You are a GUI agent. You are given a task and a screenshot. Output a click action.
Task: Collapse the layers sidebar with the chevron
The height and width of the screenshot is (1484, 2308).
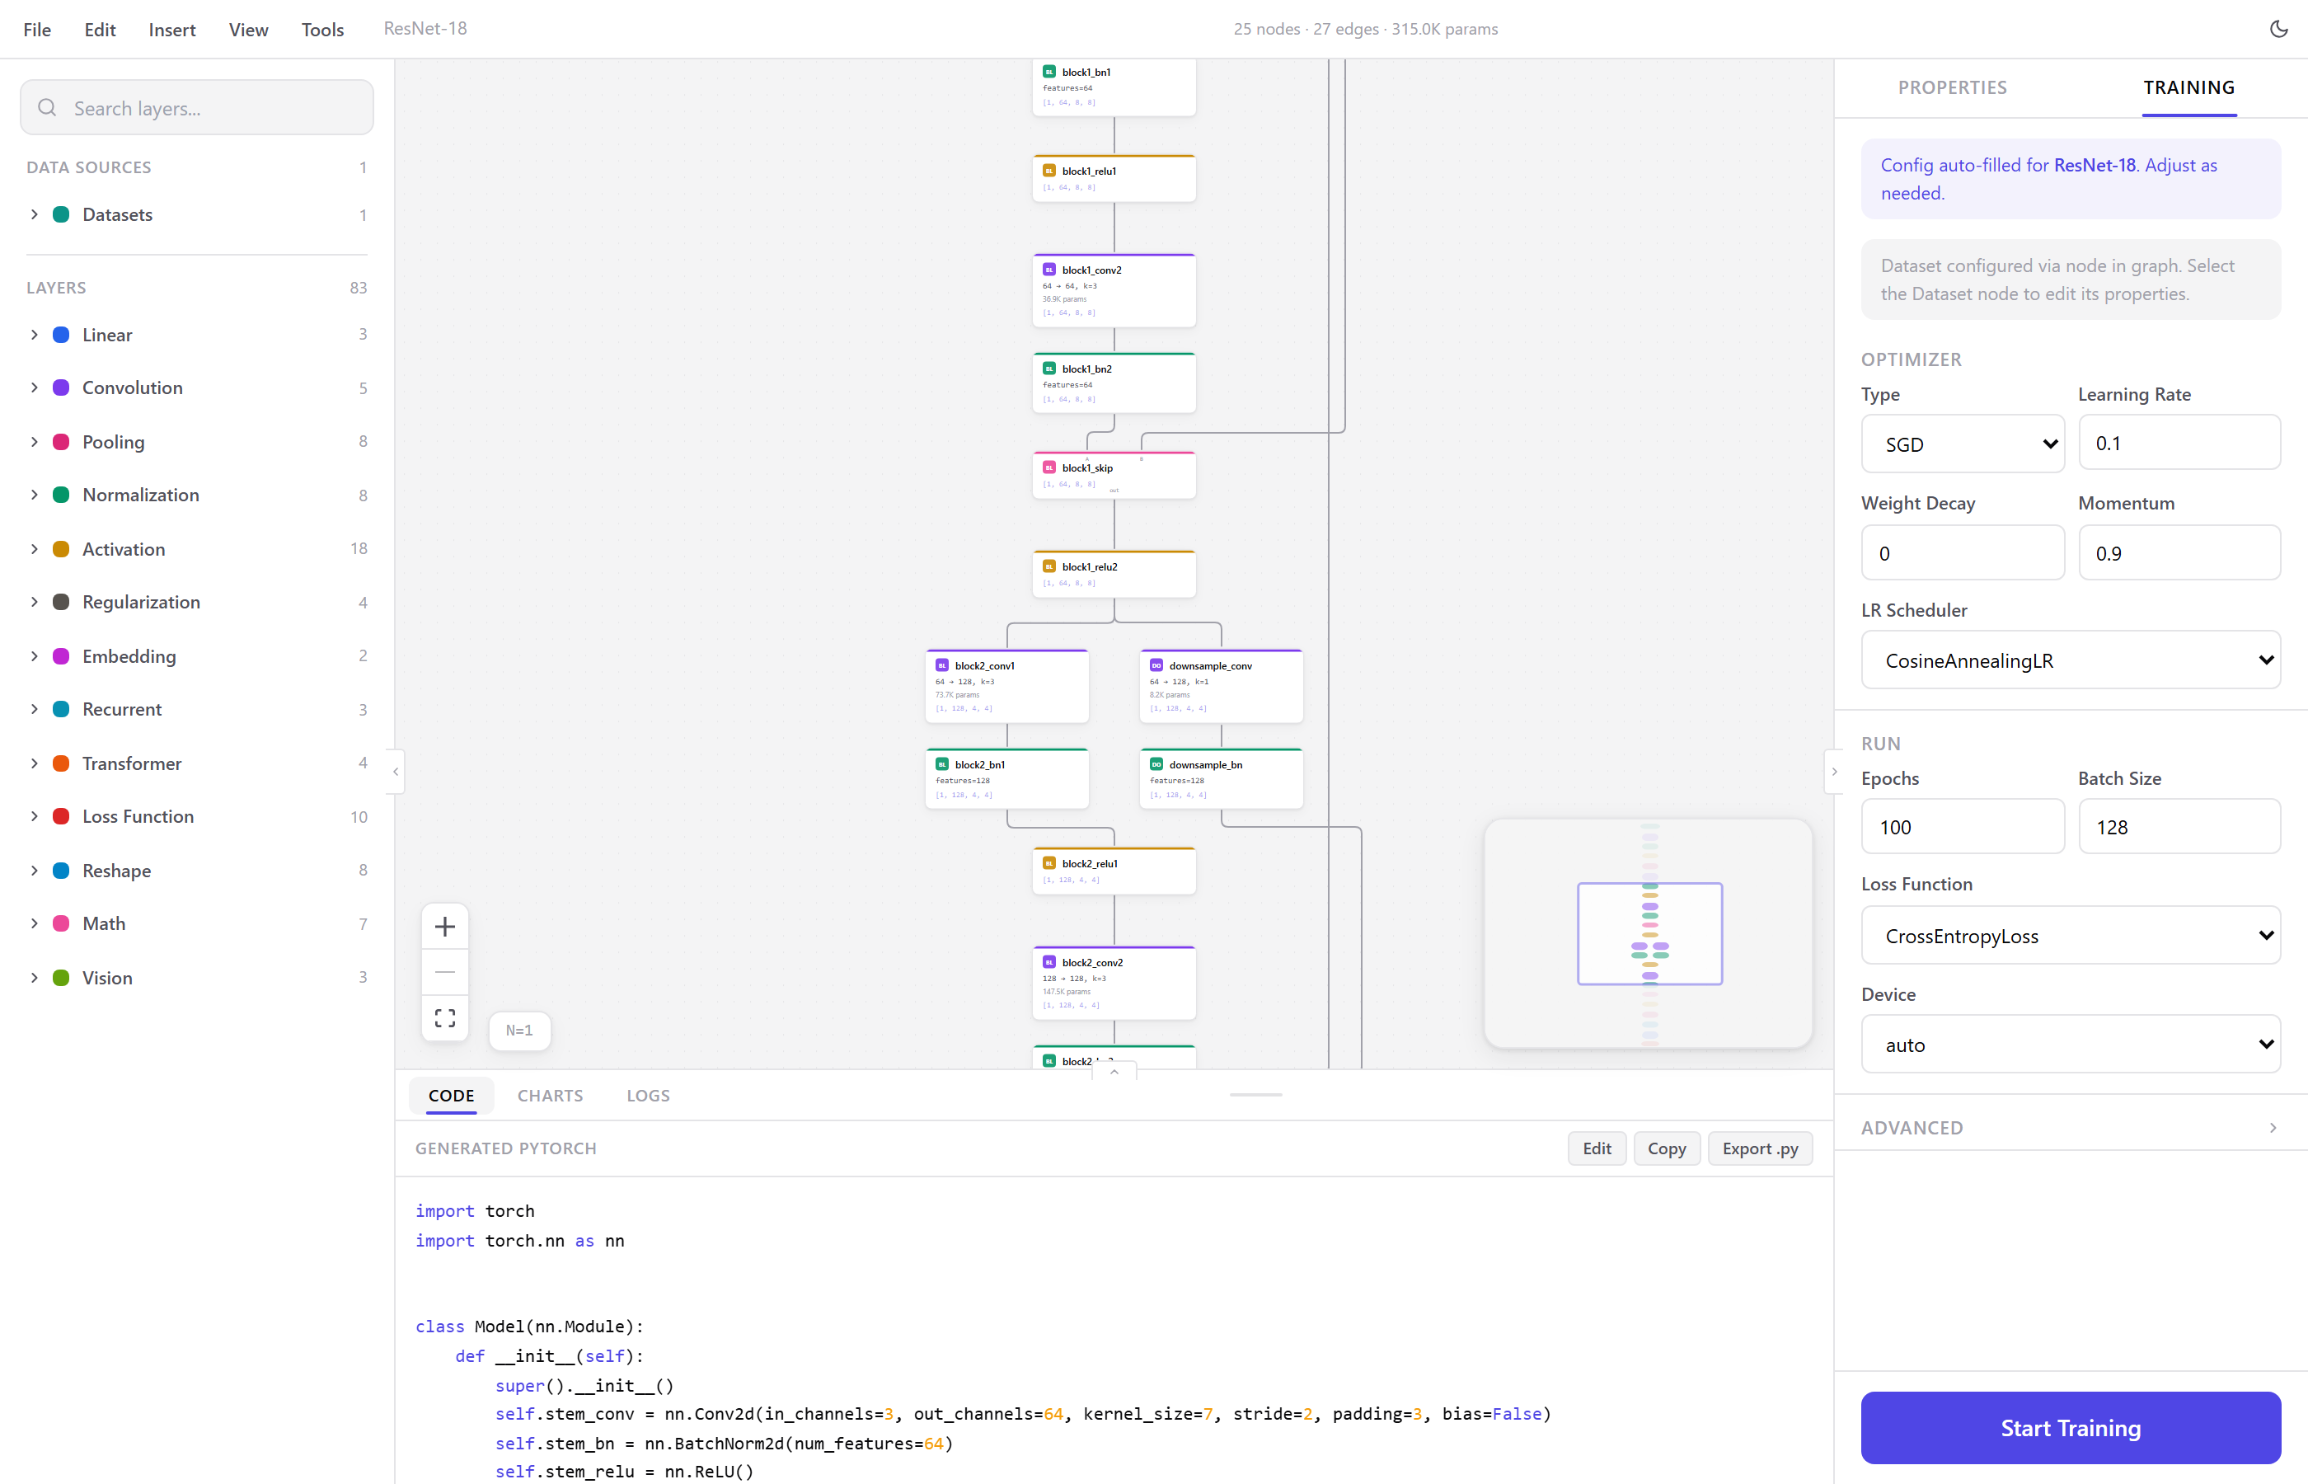click(395, 771)
